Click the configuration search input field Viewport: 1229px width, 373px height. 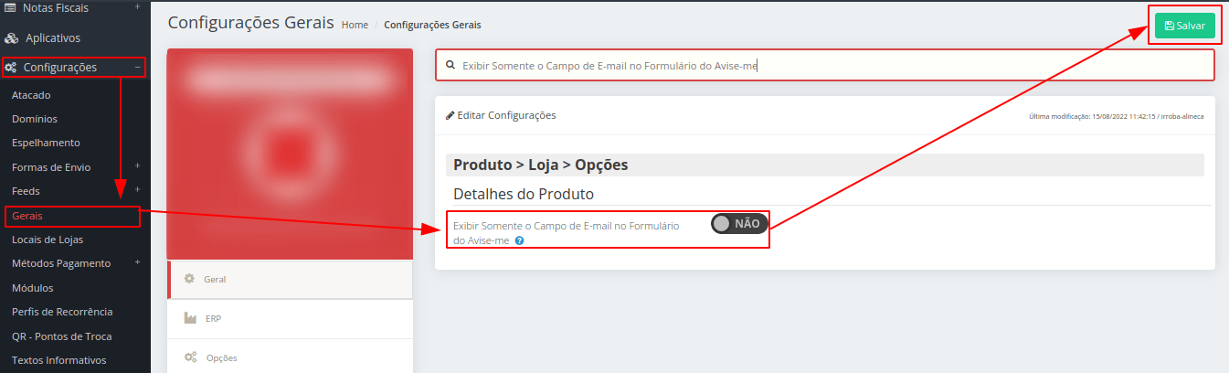[824, 66]
